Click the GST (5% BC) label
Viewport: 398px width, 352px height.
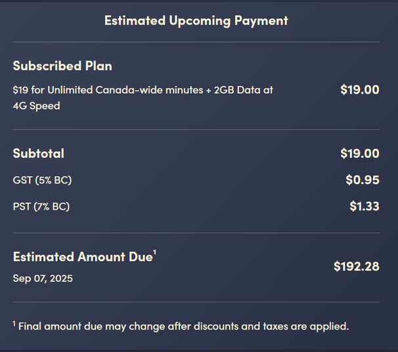42,180
